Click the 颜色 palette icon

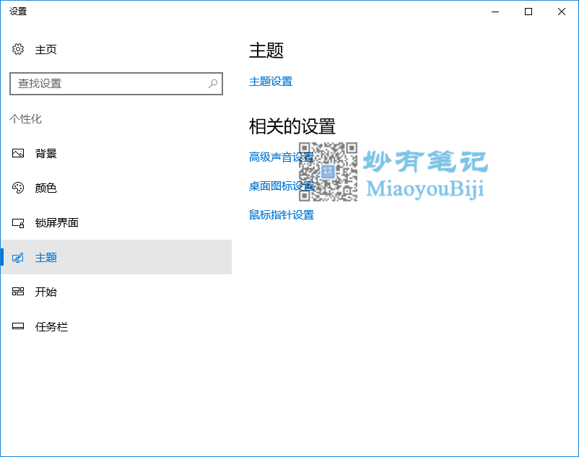pyautogui.click(x=18, y=188)
